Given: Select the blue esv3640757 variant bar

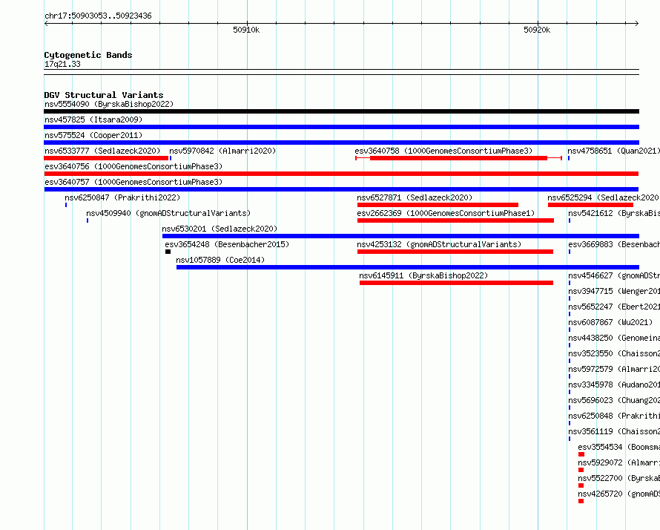Looking at the screenshot, I should pos(341,189).
